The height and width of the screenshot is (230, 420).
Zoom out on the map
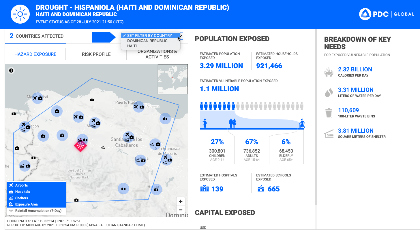click(181, 210)
